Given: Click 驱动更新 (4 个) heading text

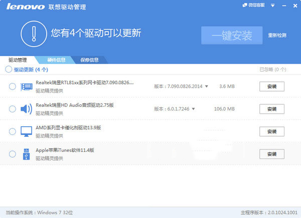Looking at the screenshot, I should coord(31,69).
